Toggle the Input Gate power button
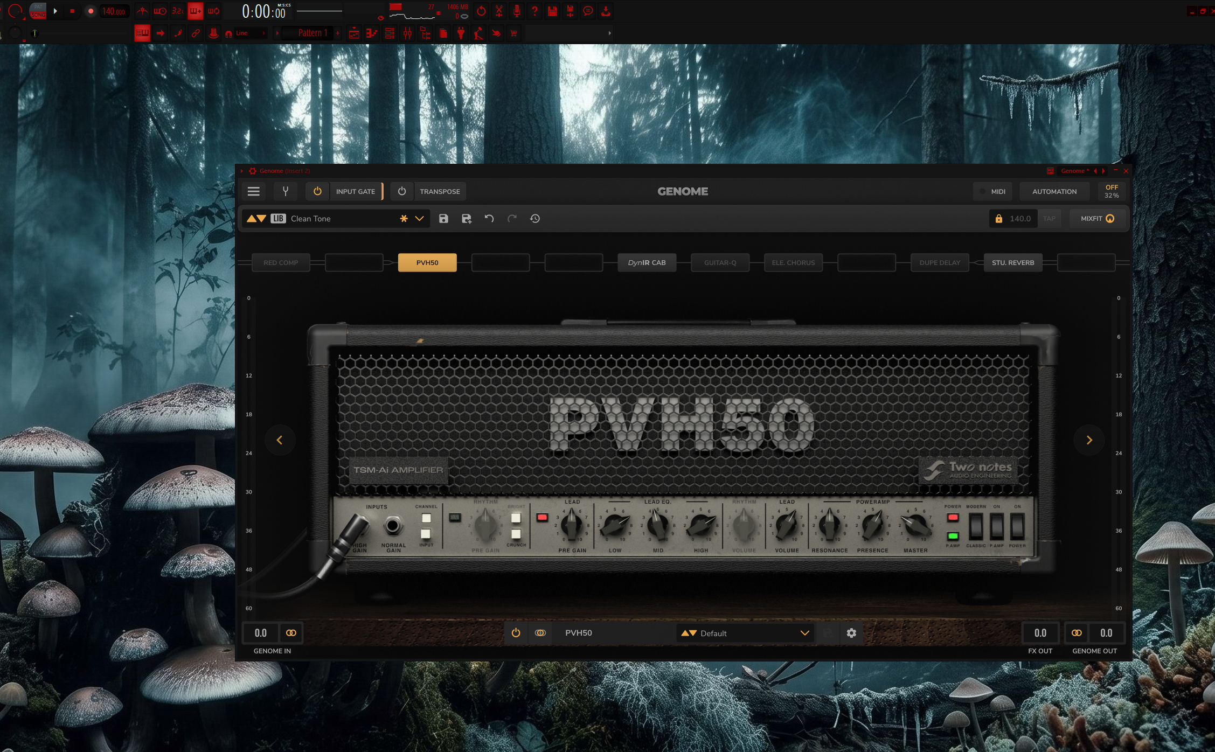1215x752 pixels. (x=317, y=191)
